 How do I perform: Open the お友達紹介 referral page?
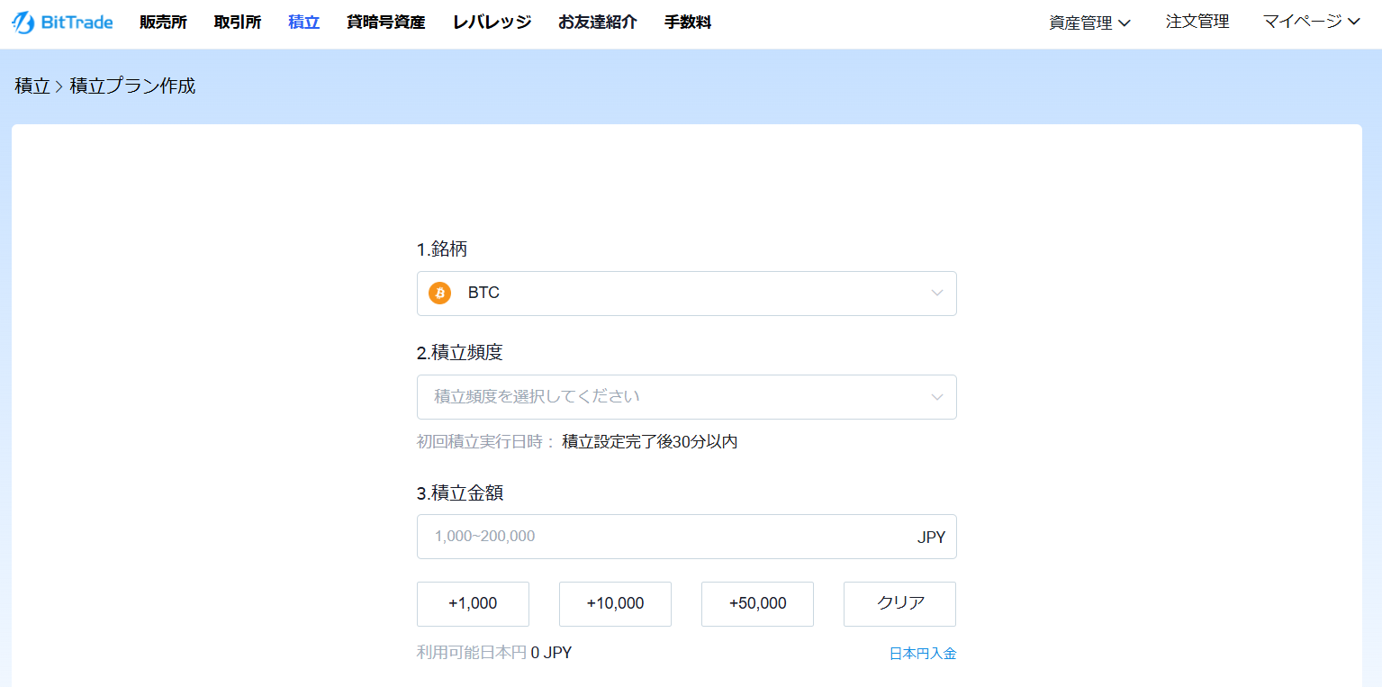[x=597, y=22]
